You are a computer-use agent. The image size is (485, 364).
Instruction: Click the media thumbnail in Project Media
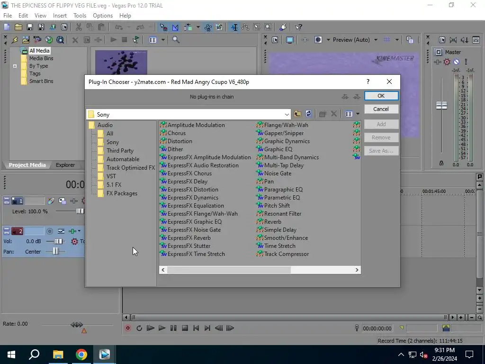(121, 62)
